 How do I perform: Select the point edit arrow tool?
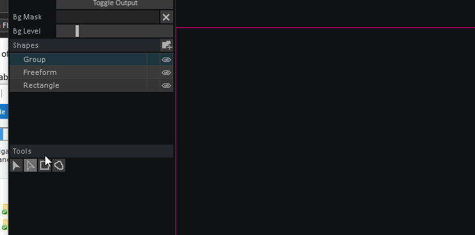30,165
